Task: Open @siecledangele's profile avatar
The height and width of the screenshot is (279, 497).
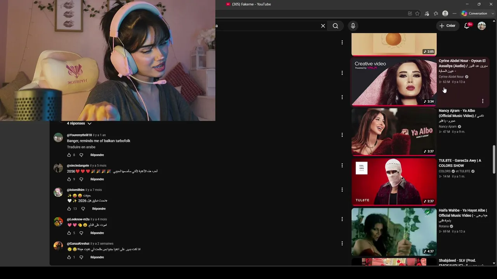Action: pos(58,168)
